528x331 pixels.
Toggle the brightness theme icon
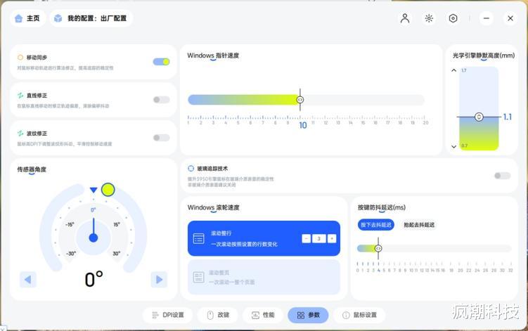429,18
